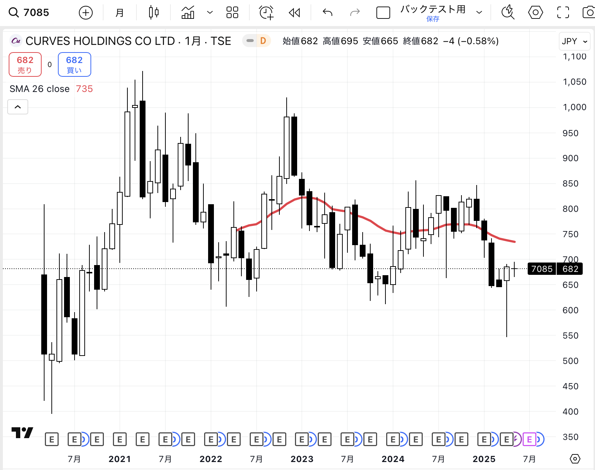
Task: Click the CURVES HOLDINGS CO LTD title
Action: [x=101, y=41]
